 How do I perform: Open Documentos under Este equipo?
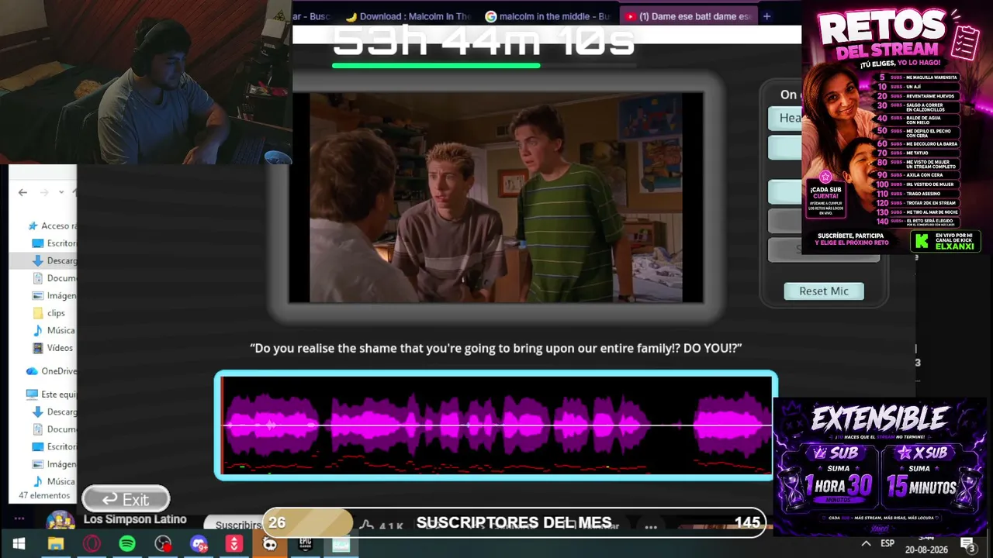(x=54, y=429)
